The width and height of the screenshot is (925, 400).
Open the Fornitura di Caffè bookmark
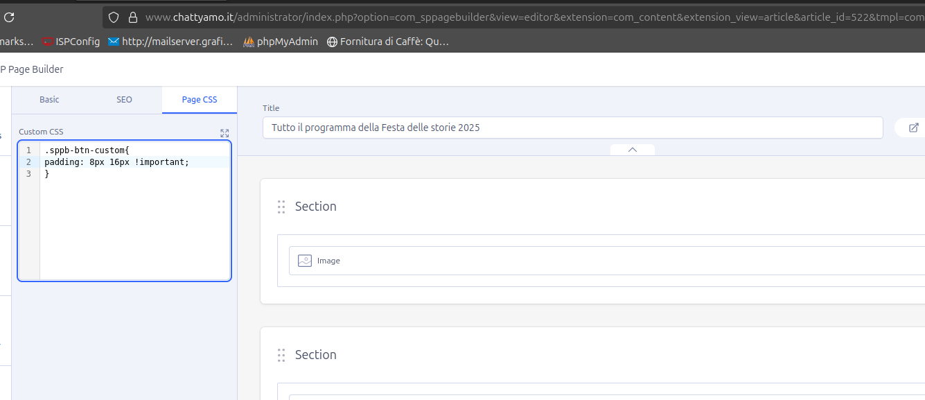click(x=388, y=42)
